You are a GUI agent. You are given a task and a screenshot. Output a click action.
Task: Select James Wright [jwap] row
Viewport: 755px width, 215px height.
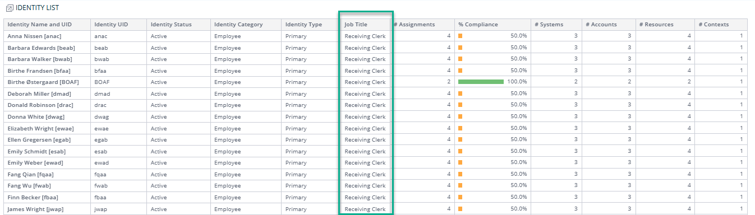click(376, 209)
